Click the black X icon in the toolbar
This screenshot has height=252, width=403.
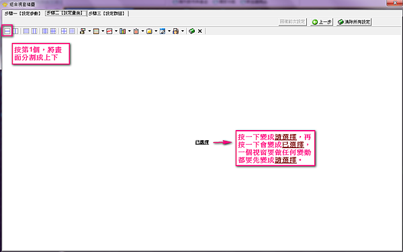[200, 31]
